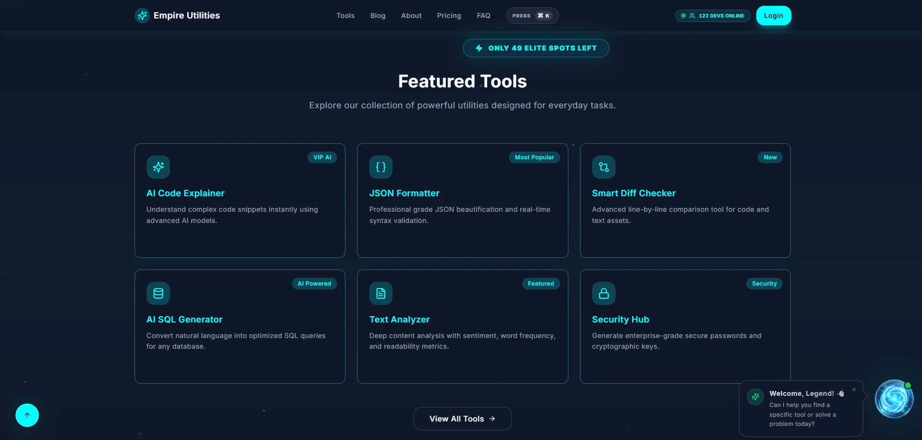Screen dimensions: 922x440
Task: Click the scroll-to-top arrow button
Action: [x=27, y=415]
